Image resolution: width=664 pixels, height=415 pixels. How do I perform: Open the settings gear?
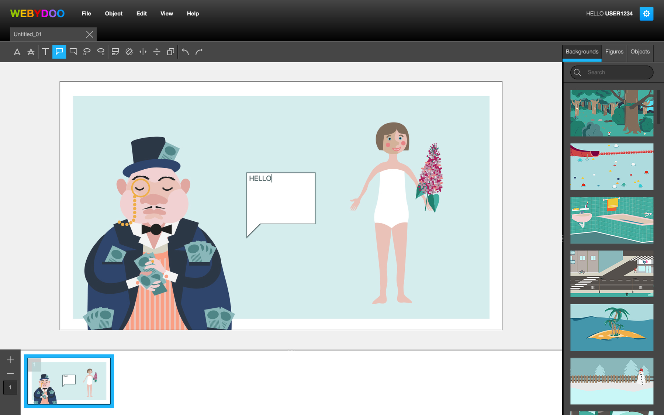(x=646, y=14)
